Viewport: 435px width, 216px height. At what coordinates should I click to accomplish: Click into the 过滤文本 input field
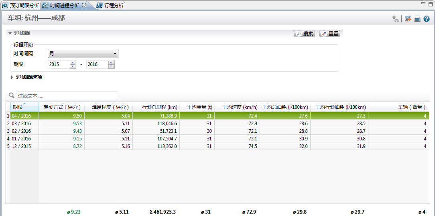coord(67,96)
